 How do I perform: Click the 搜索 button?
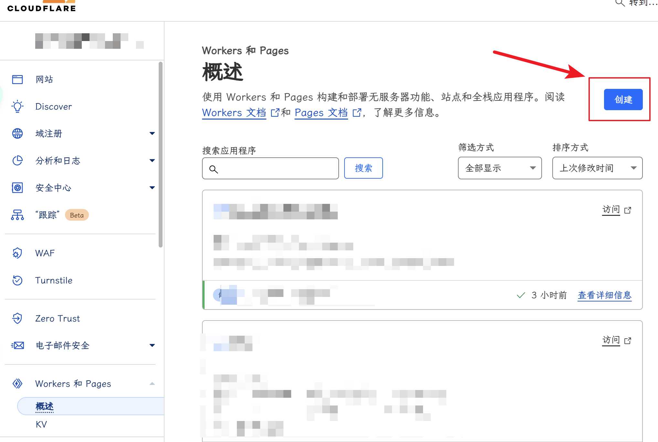click(364, 168)
